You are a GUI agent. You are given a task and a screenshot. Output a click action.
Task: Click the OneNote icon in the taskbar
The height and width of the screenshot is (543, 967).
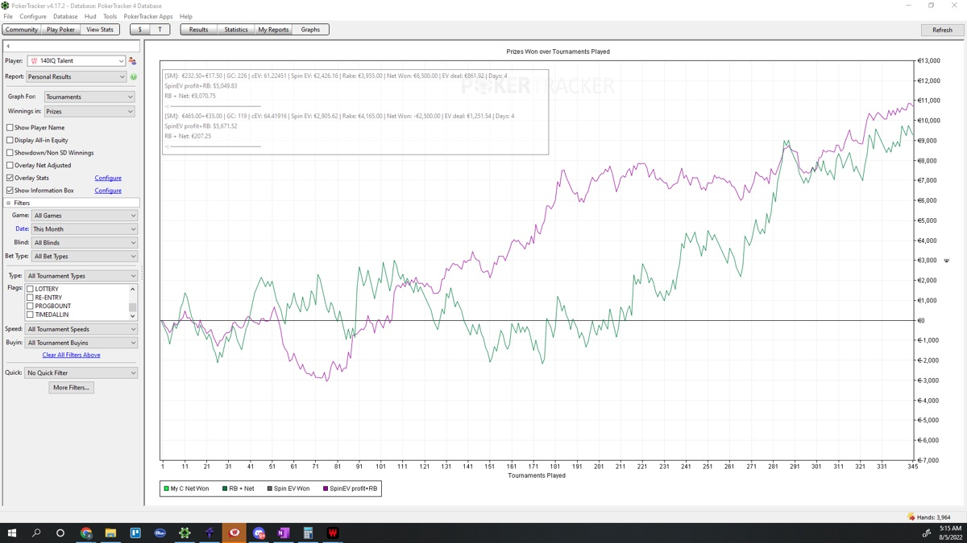[283, 533]
